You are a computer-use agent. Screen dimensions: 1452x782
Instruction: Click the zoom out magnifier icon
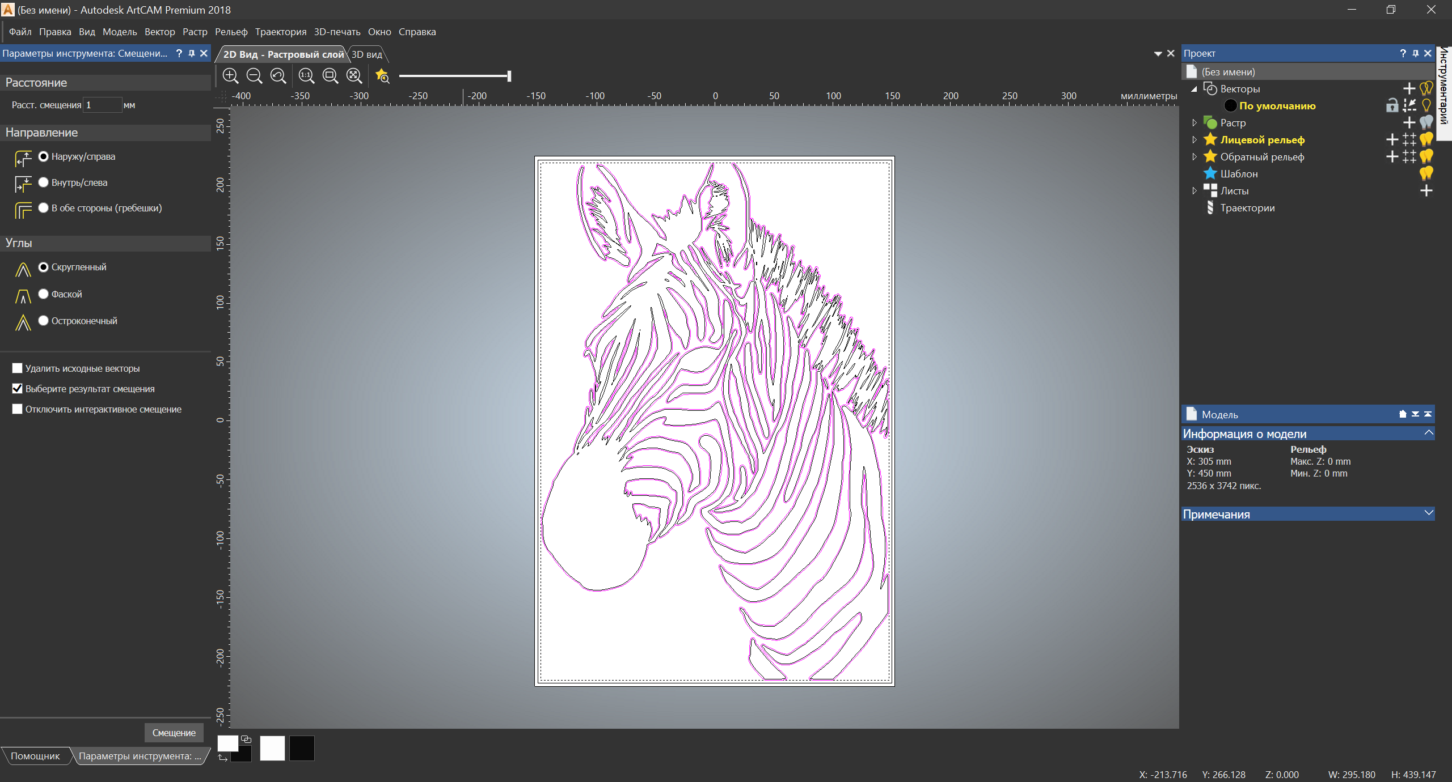(x=254, y=76)
